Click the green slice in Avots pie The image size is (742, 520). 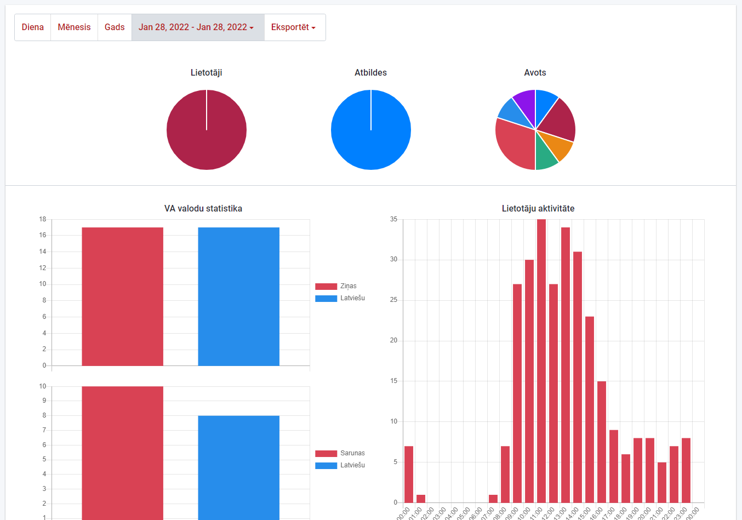tap(545, 158)
